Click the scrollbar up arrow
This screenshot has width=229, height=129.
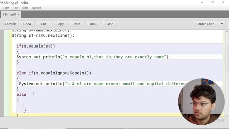[x=227, y=32]
